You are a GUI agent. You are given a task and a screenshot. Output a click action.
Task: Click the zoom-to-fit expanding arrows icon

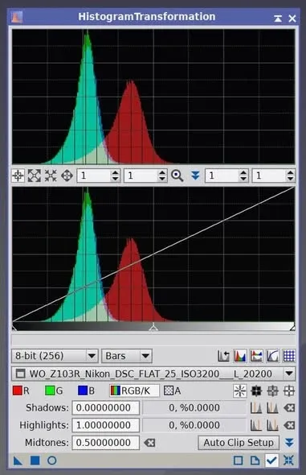click(35, 176)
